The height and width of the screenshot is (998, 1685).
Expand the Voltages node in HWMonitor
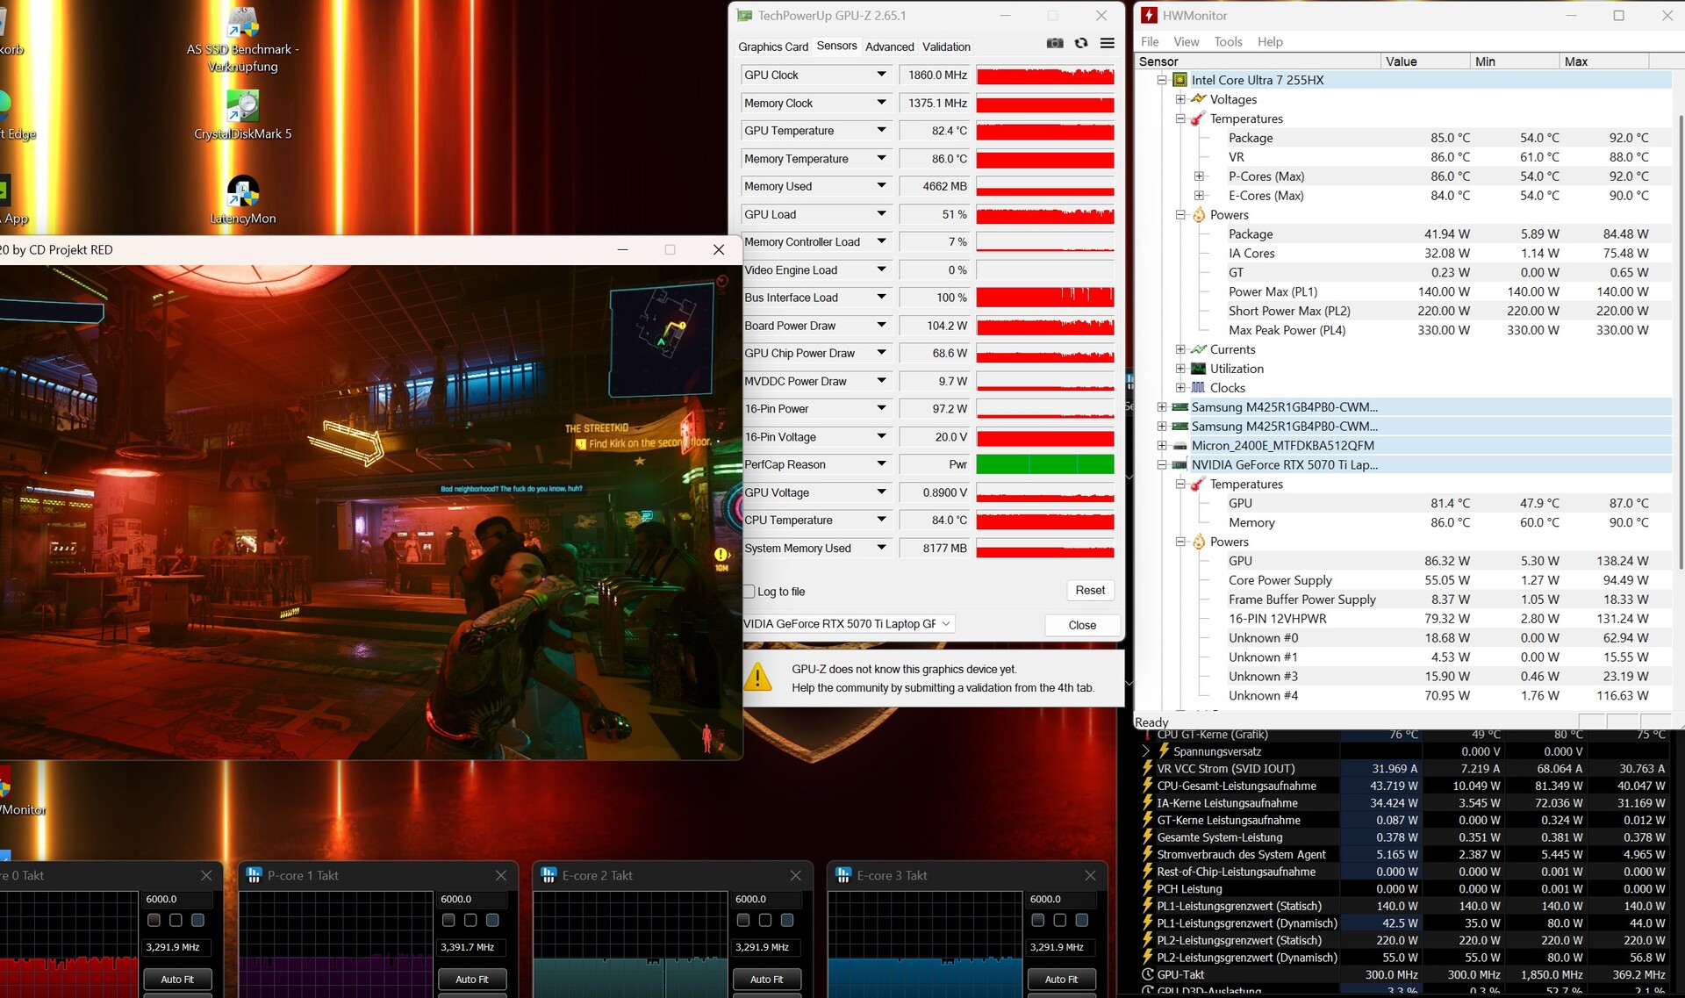[1180, 99]
